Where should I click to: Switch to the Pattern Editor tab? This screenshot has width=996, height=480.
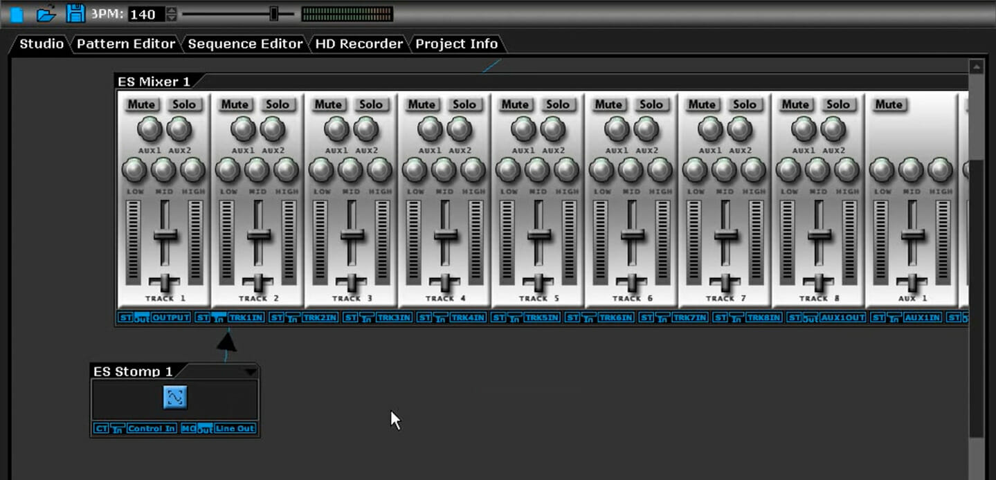[x=126, y=44]
